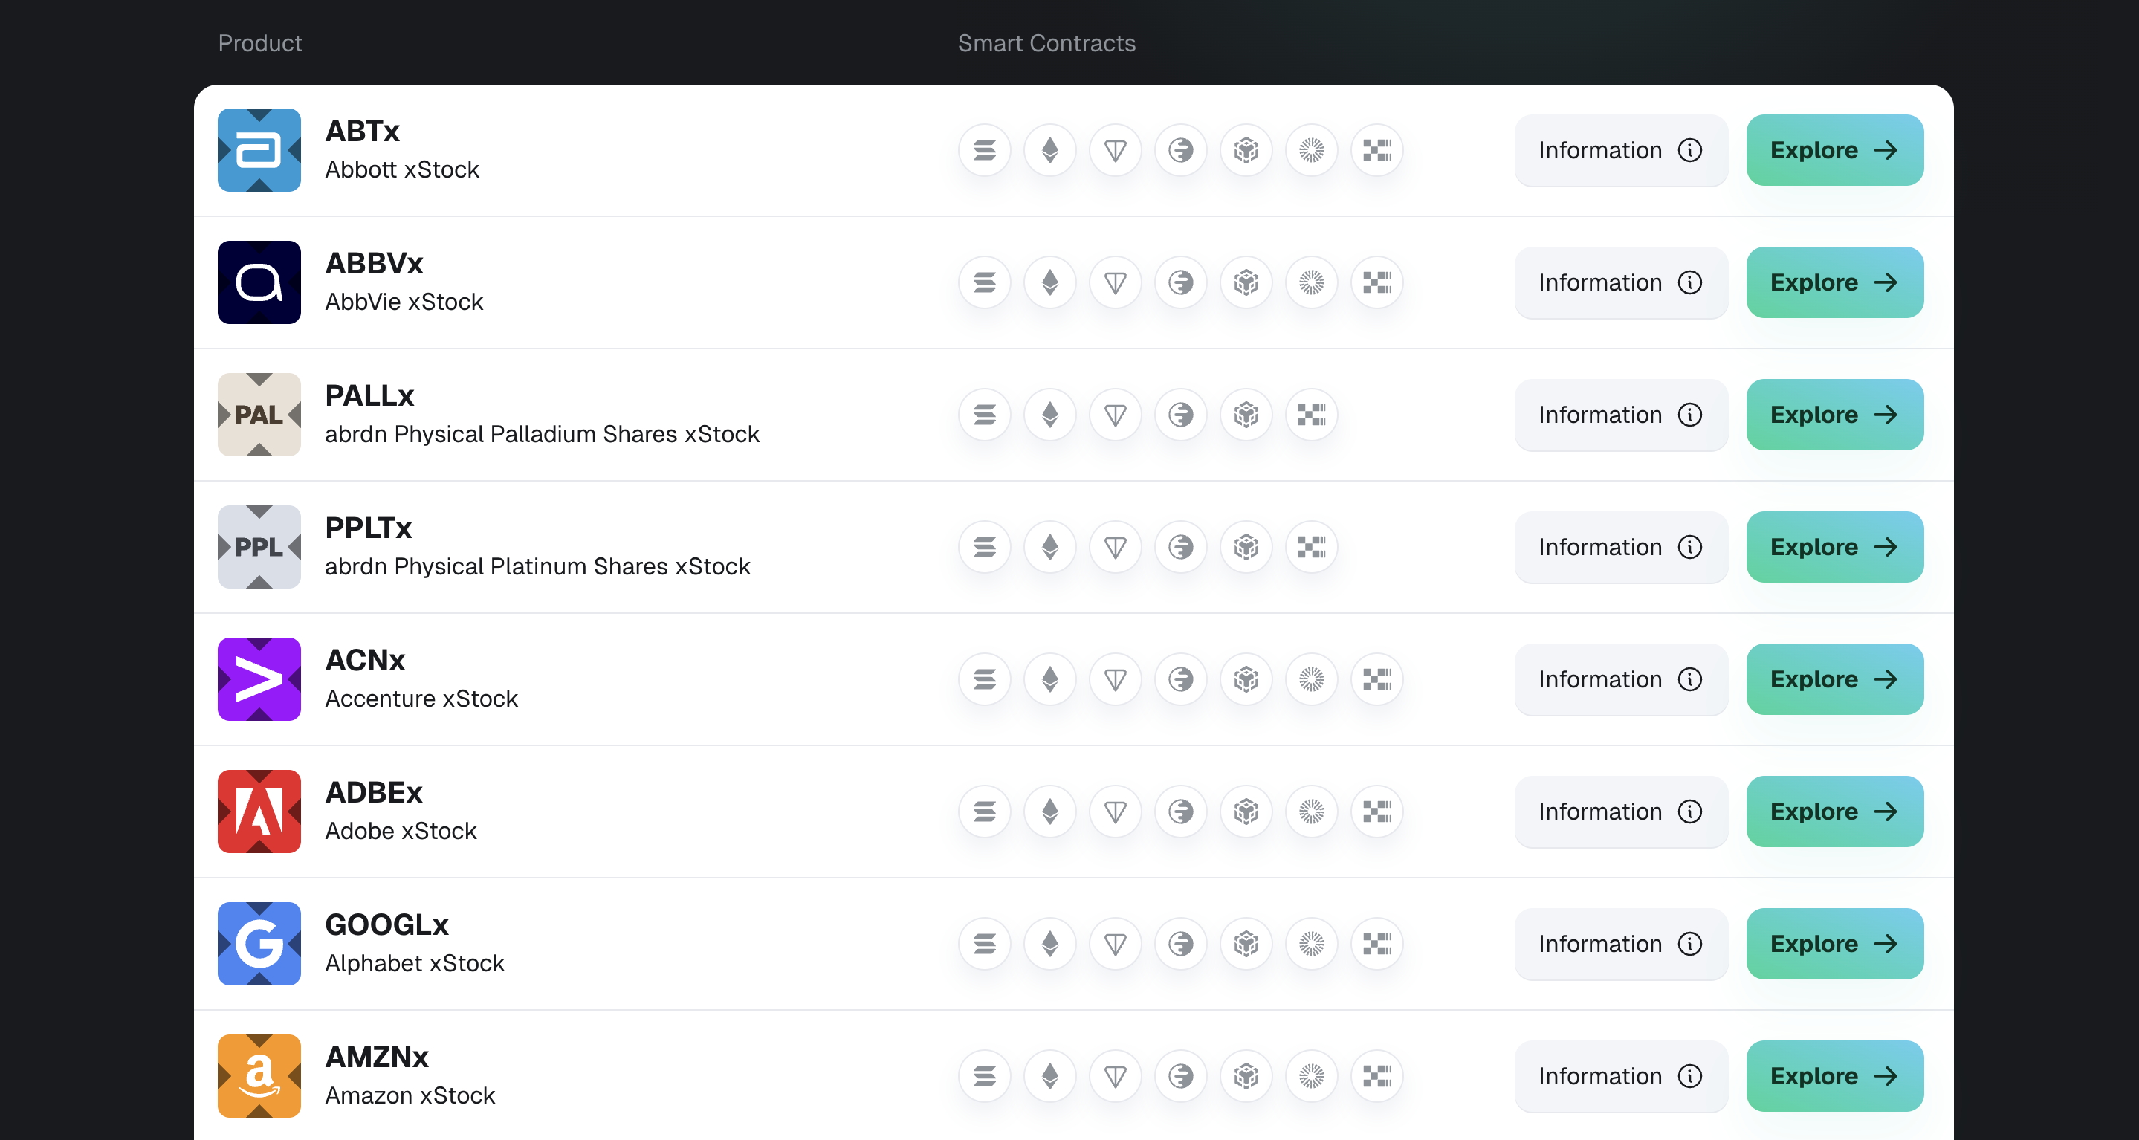
Task: Click the Abbott logo thumbnail
Action: coord(259,150)
